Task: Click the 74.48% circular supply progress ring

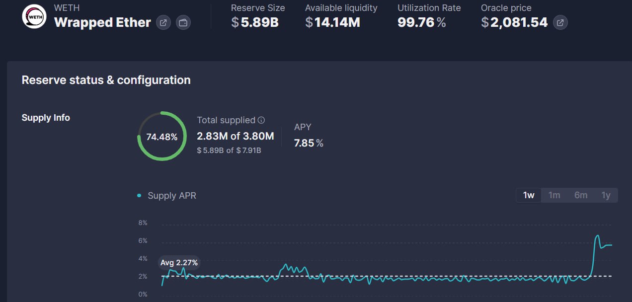Action: (162, 137)
